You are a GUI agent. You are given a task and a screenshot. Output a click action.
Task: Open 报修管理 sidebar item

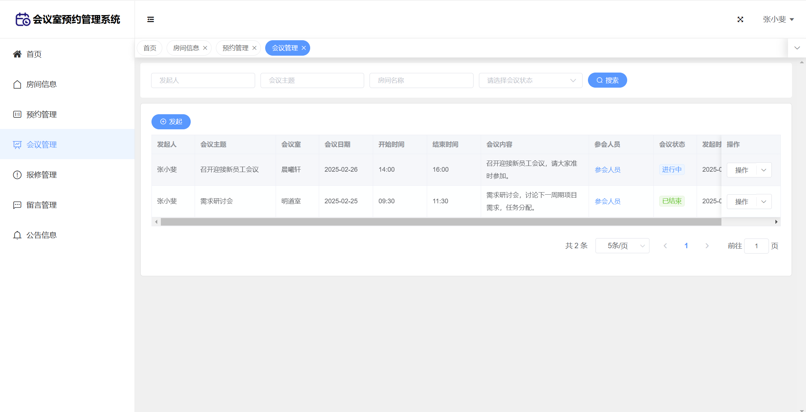tap(41, 175)
